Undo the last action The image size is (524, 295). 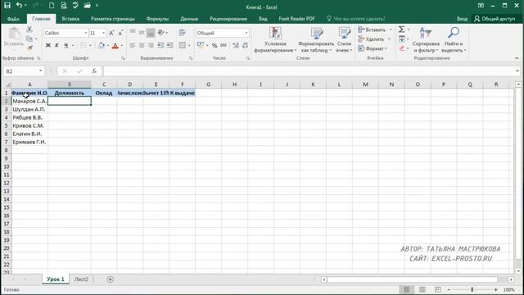[x=20, y=6]
